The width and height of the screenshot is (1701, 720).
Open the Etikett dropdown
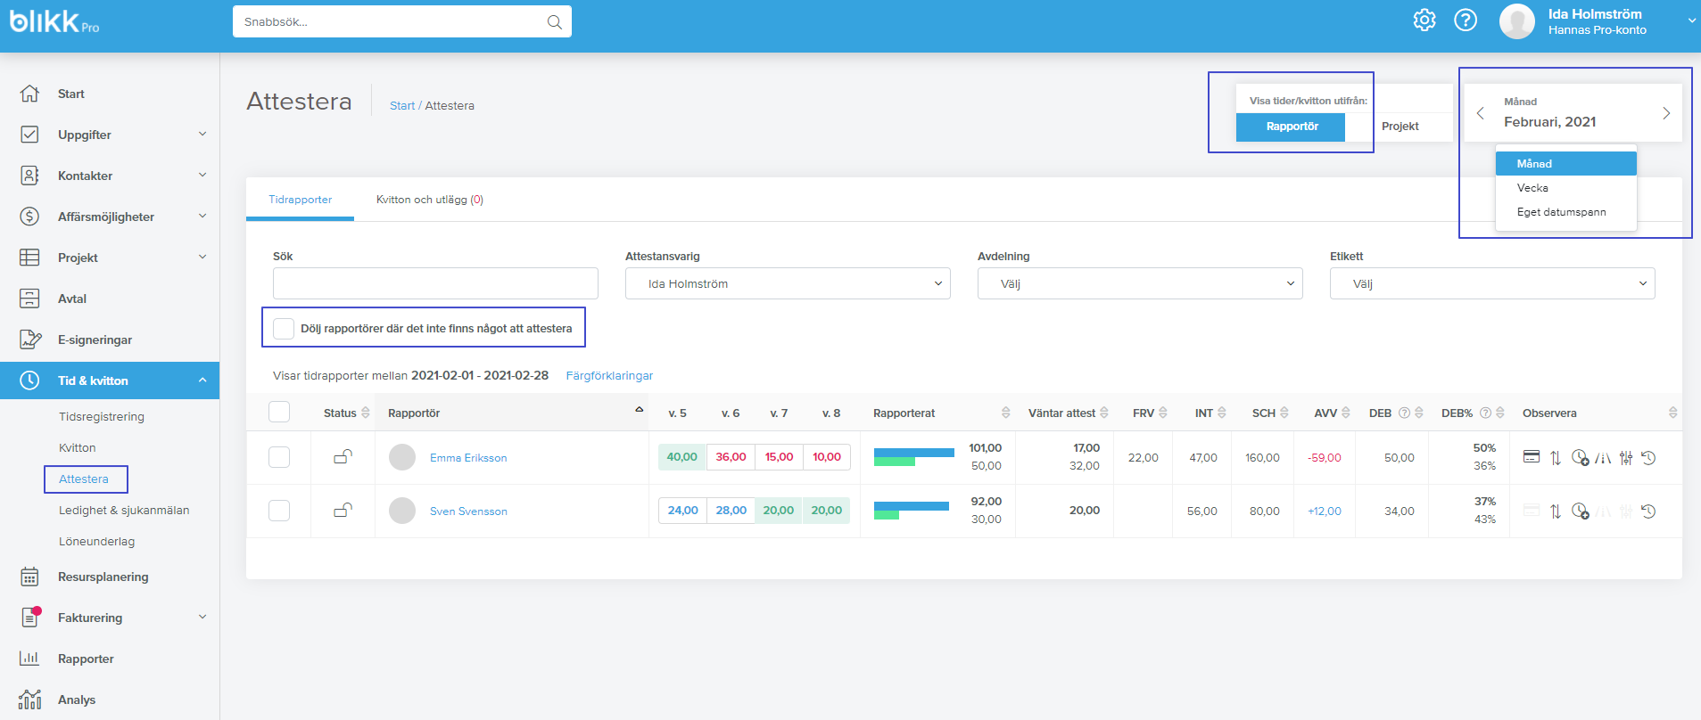(1492, 283)
